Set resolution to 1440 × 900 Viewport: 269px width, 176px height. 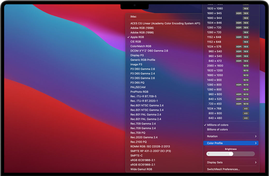[x=214, y=80]
